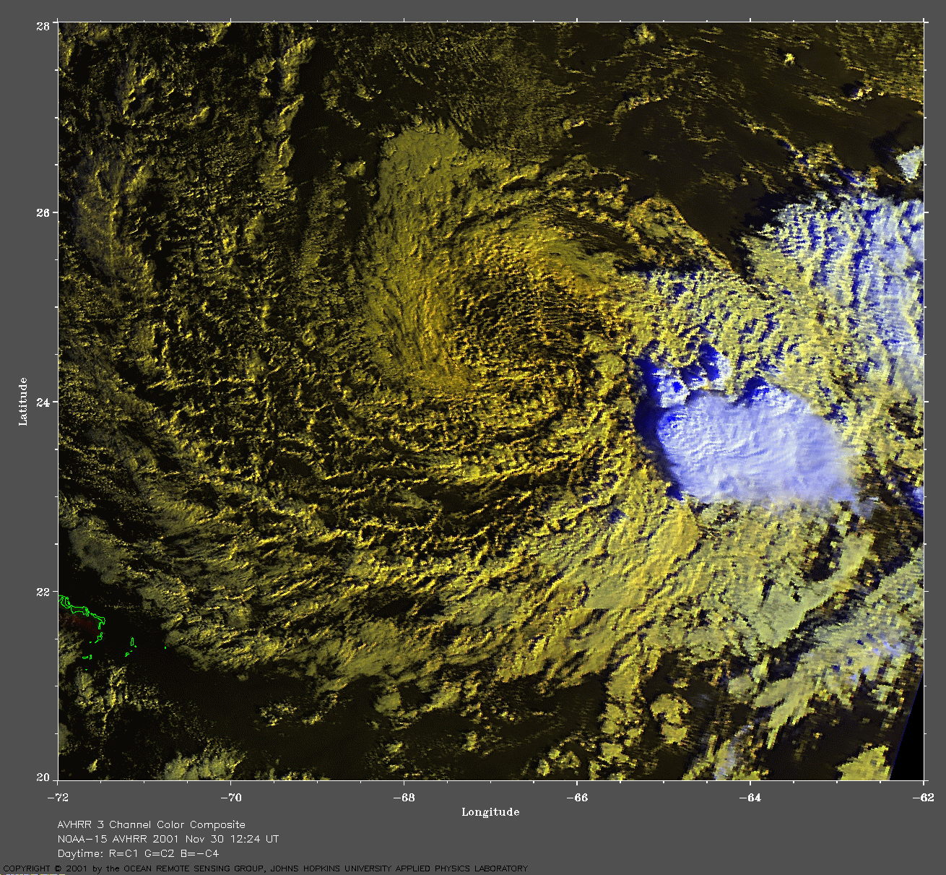The image size is (946, 875).
Task: Click the "Daytime: R=C1 G=C2 B=-C4" line
Action: [138, 853]
